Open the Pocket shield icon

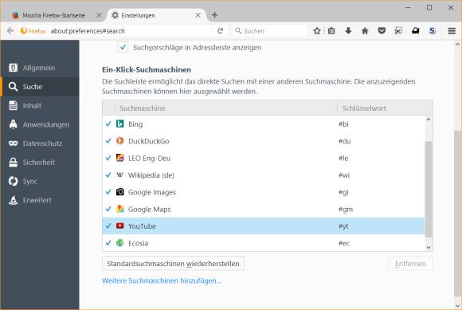tap(382, 30)
